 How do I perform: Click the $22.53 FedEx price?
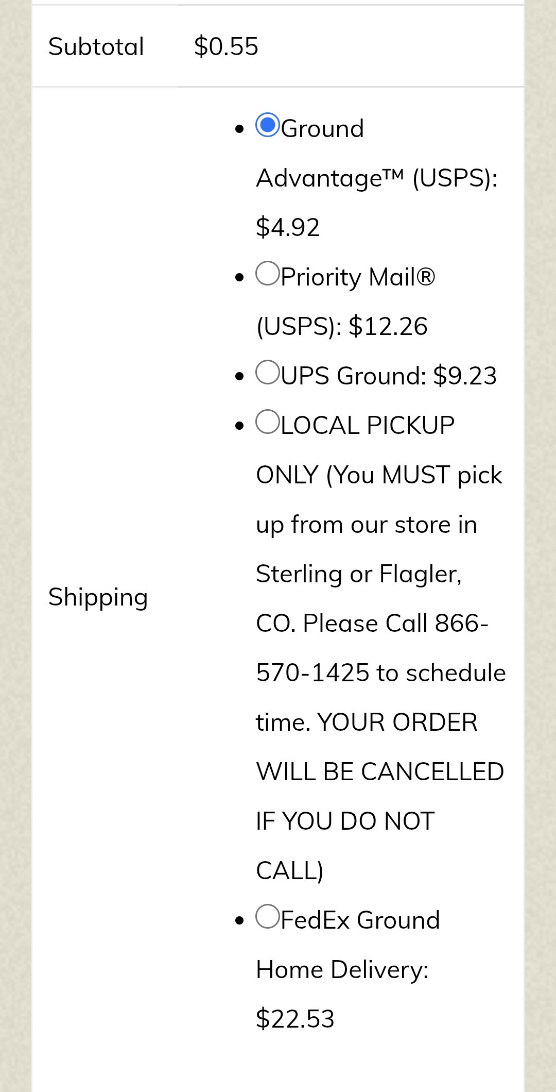click(x=295, y=1019)
